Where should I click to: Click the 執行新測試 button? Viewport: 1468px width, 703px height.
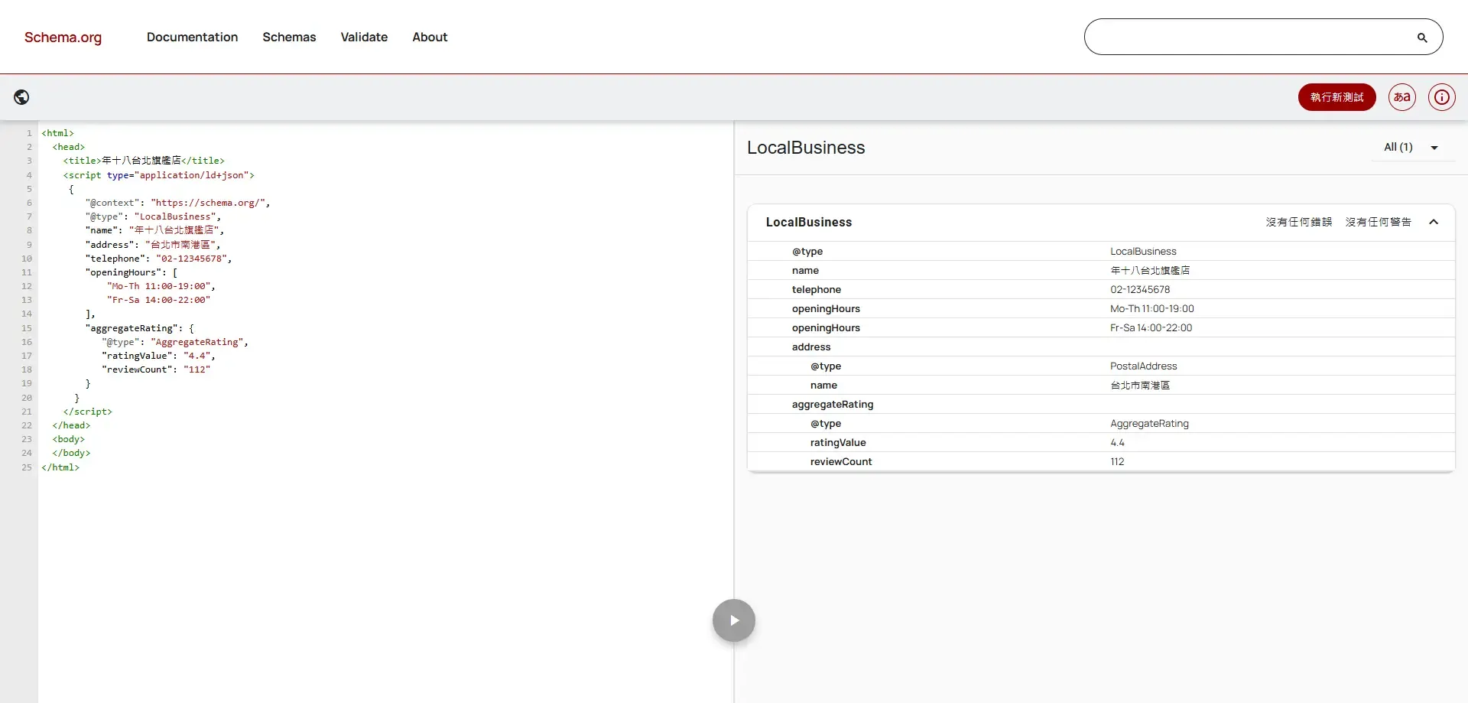1336,97
